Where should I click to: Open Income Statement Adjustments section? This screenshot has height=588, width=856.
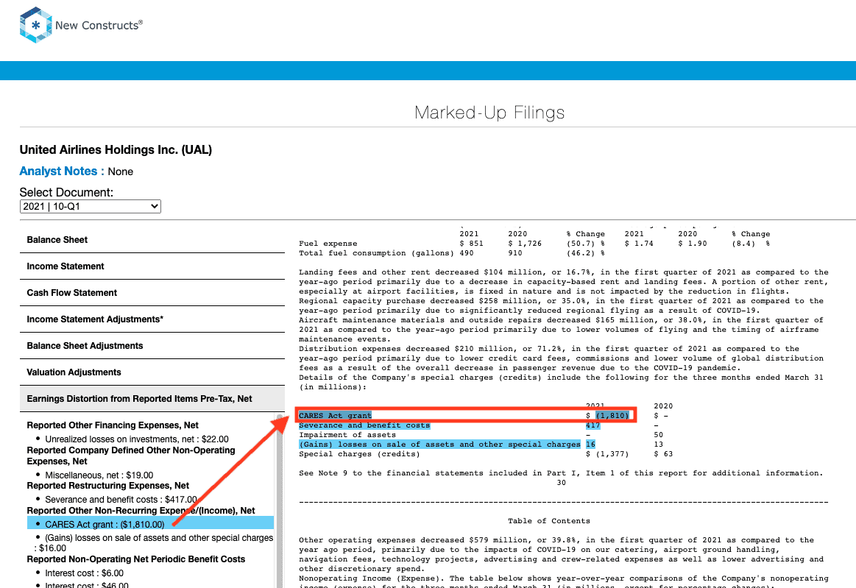click(152, 319)
